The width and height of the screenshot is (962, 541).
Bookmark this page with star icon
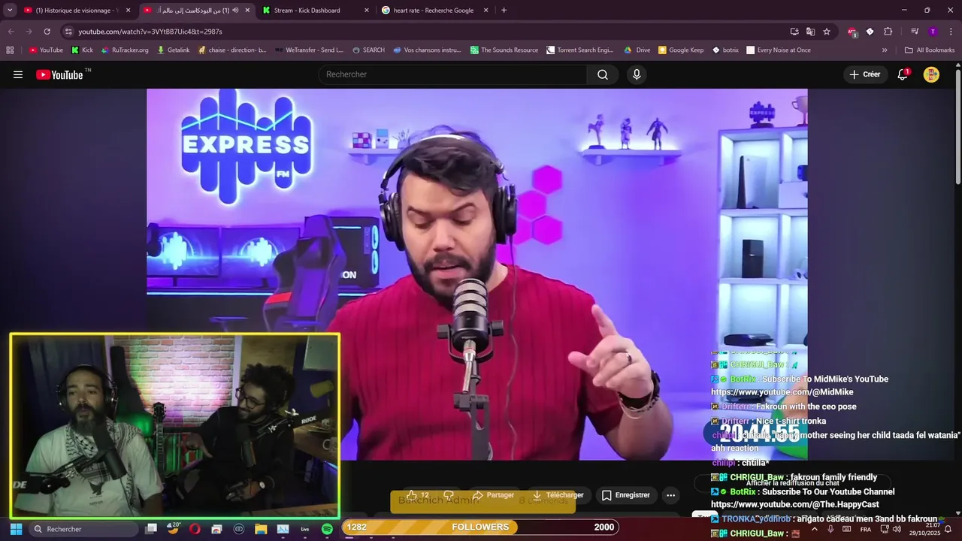pos(827,32)
